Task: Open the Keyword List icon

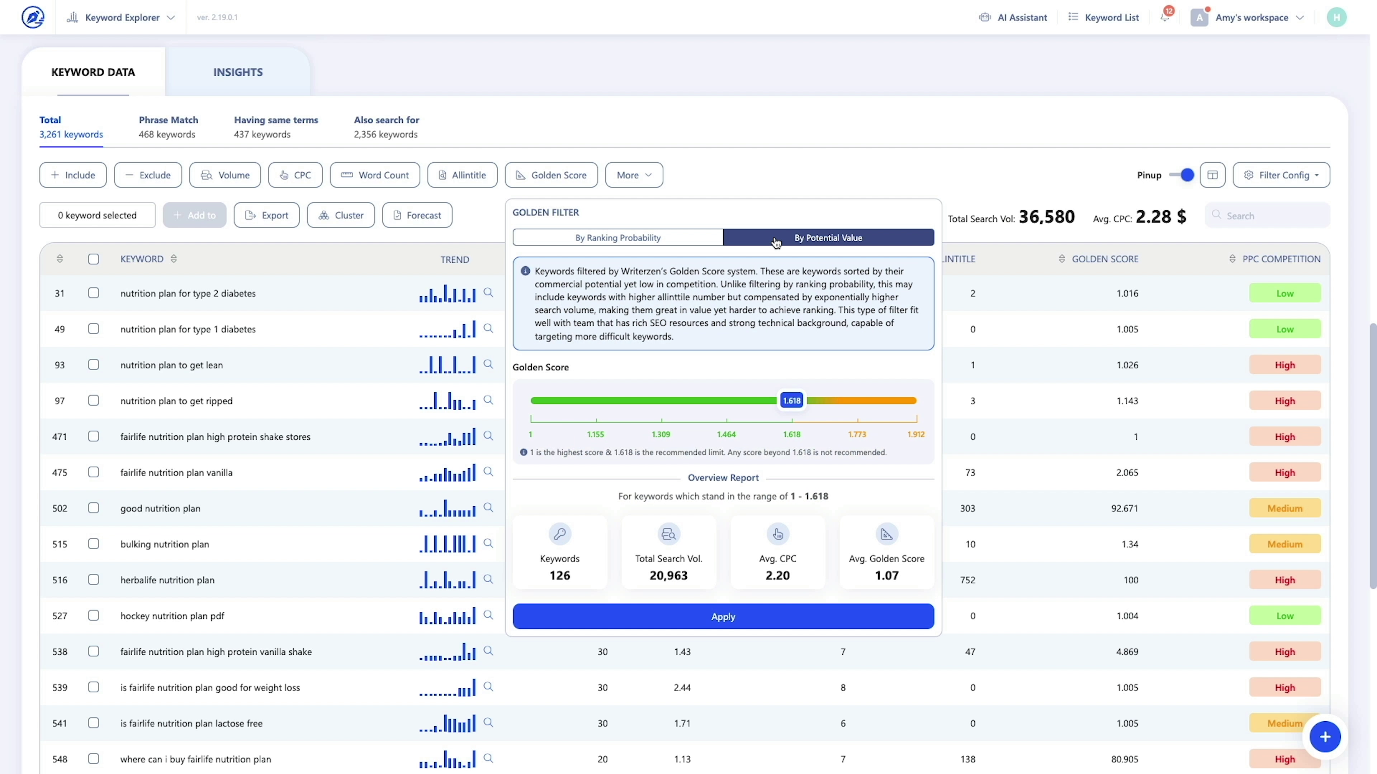Action: click(1073, 17)
